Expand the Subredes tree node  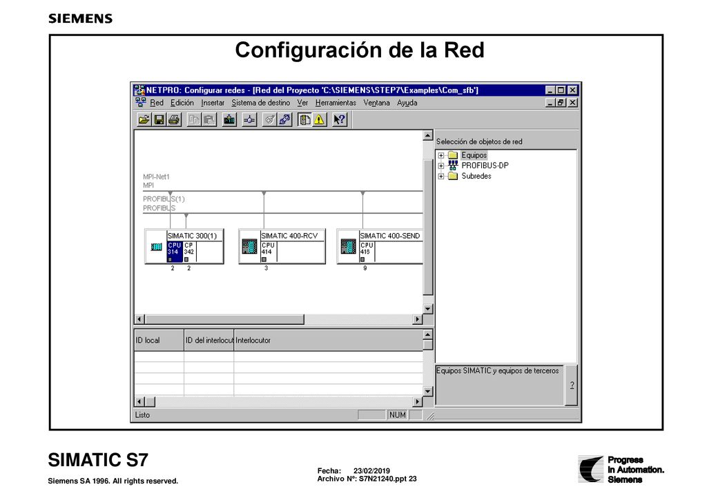[441, 176]
